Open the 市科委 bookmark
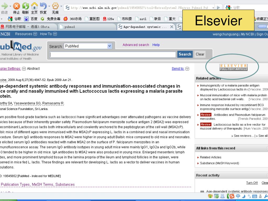This screenshot has width=268, height=201. point(125,19)
